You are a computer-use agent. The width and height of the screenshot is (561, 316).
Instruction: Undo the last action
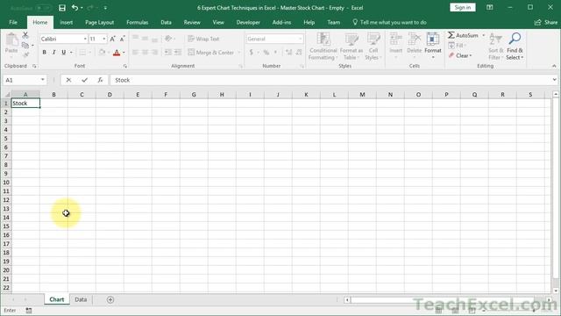click(75, 8)
